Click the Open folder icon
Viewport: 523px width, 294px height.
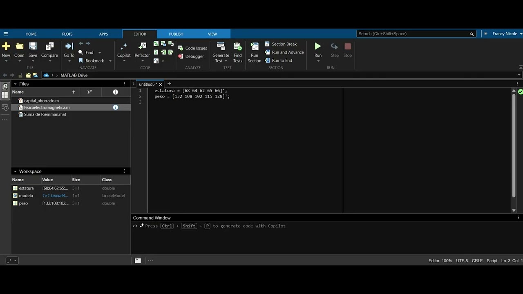[x=19, y=46]
